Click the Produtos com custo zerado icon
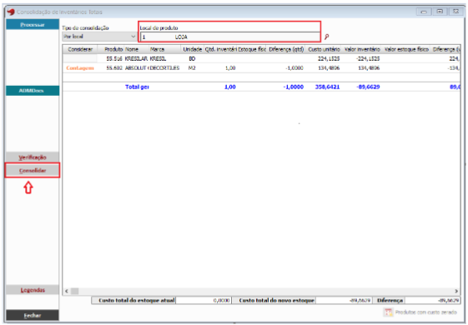Viewport: 468px width, 325px height. click(x=388, y=312)
